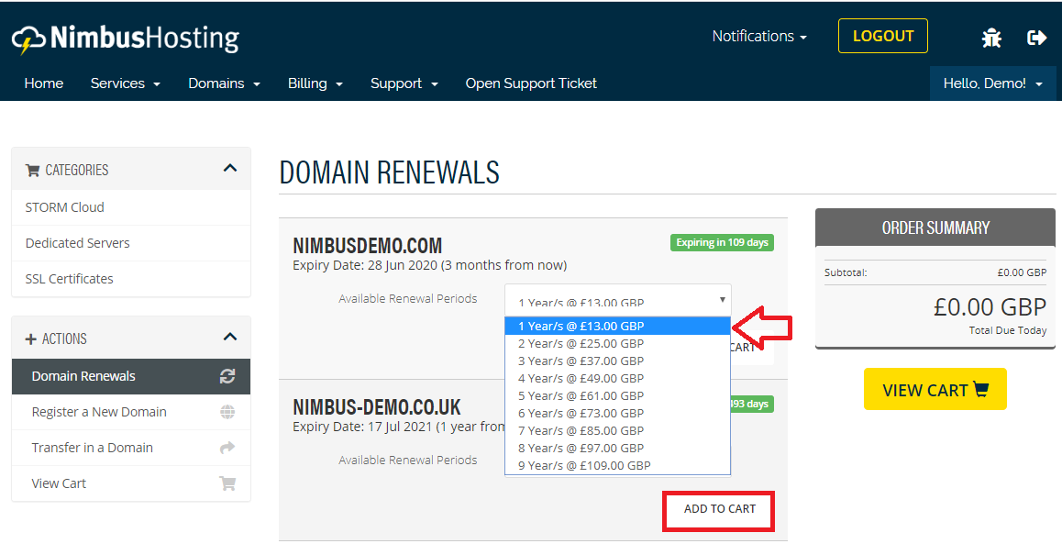Collapse the Actions panel chevron
Screen dimensions: 1062x555
230,337
